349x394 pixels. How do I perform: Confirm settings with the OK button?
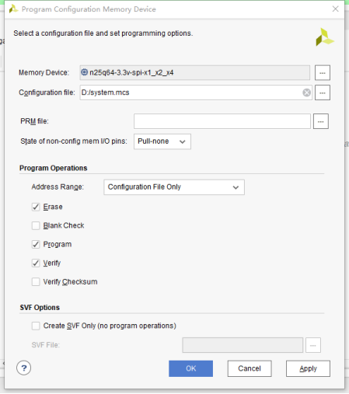pos(190,368)
